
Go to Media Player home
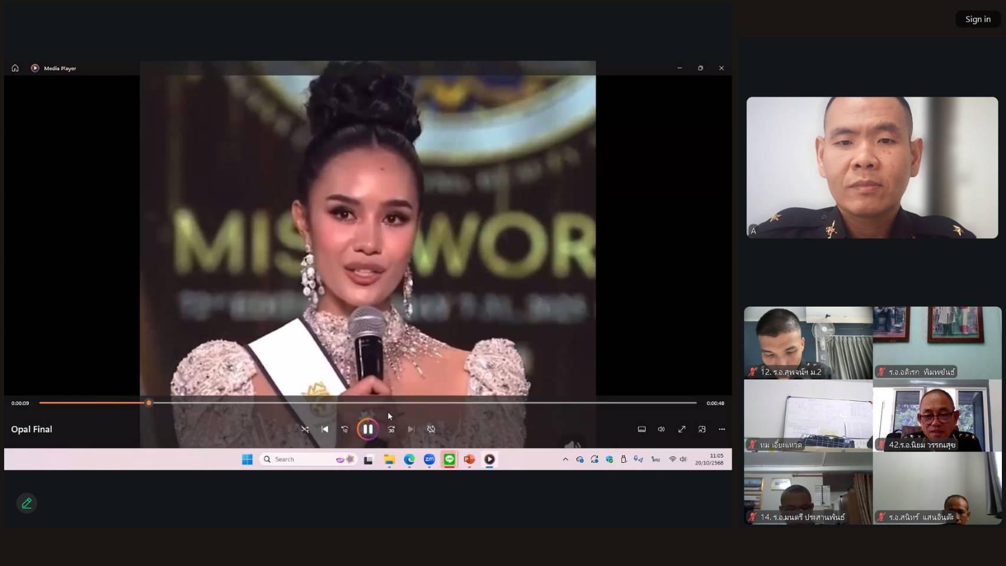[15, 68]
